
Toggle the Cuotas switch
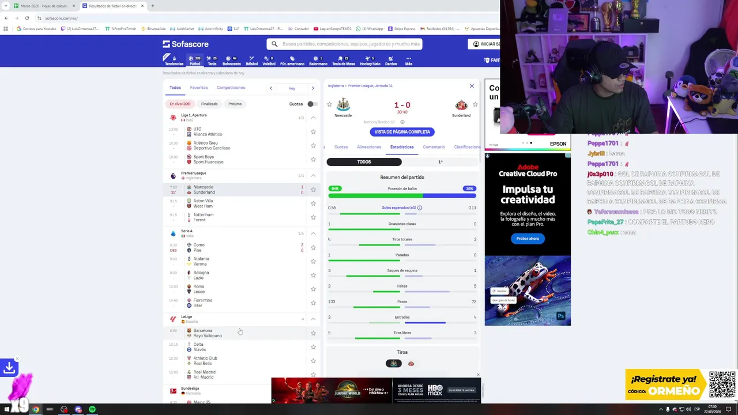(311, 104)
